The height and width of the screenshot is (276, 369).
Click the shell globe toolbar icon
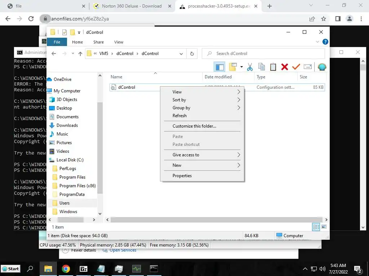(x=322, y=67)
